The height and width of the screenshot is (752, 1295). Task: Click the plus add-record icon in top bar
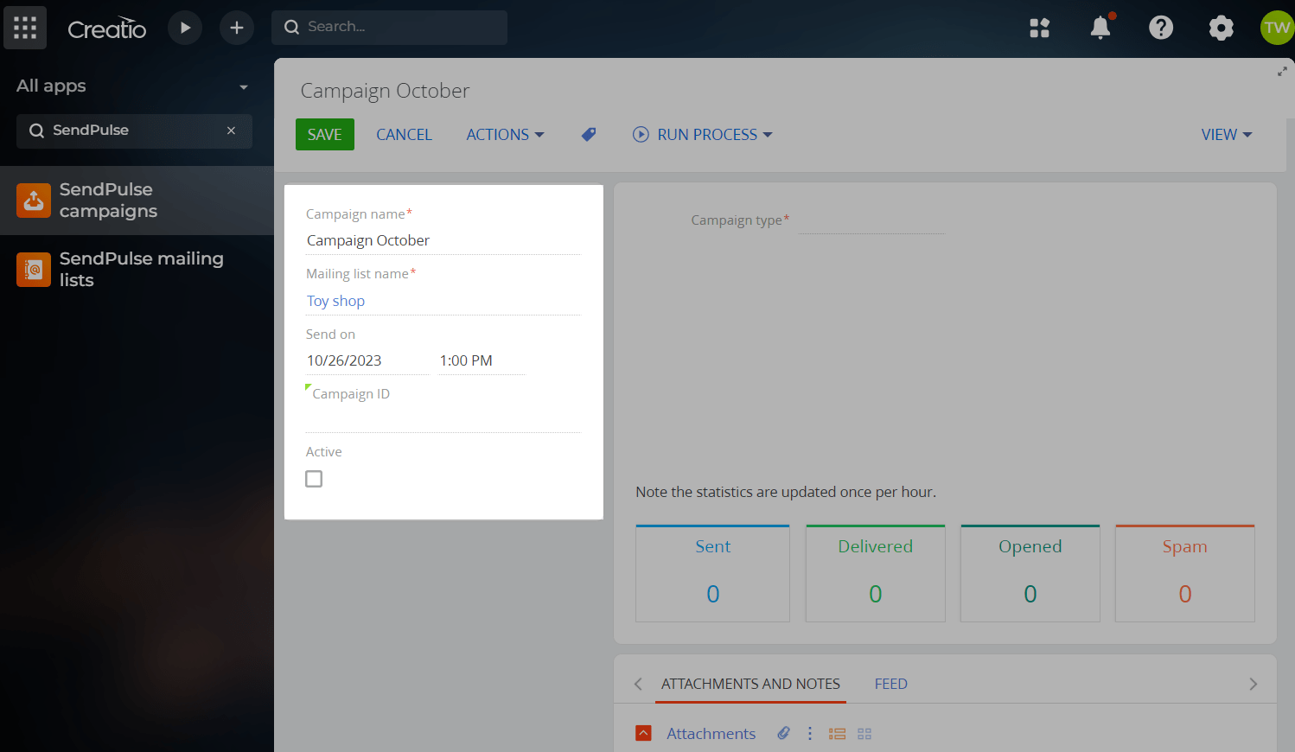[x=237, y=28]
